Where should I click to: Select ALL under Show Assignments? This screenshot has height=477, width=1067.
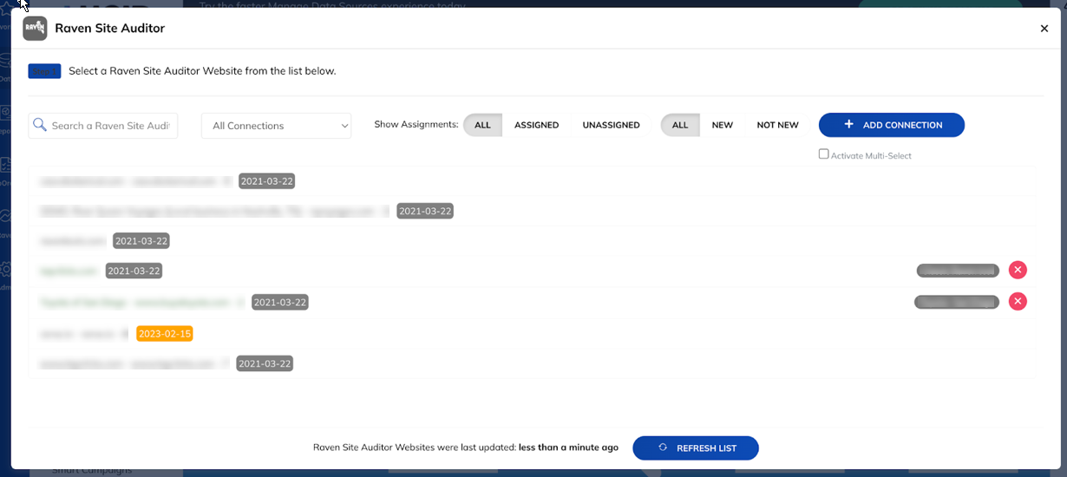(x=482, y=125)
